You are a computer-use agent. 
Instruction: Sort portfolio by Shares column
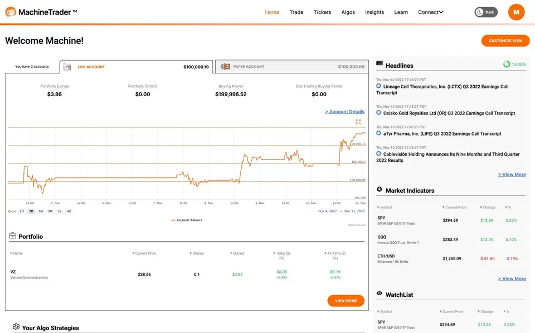tap(197, 254)
